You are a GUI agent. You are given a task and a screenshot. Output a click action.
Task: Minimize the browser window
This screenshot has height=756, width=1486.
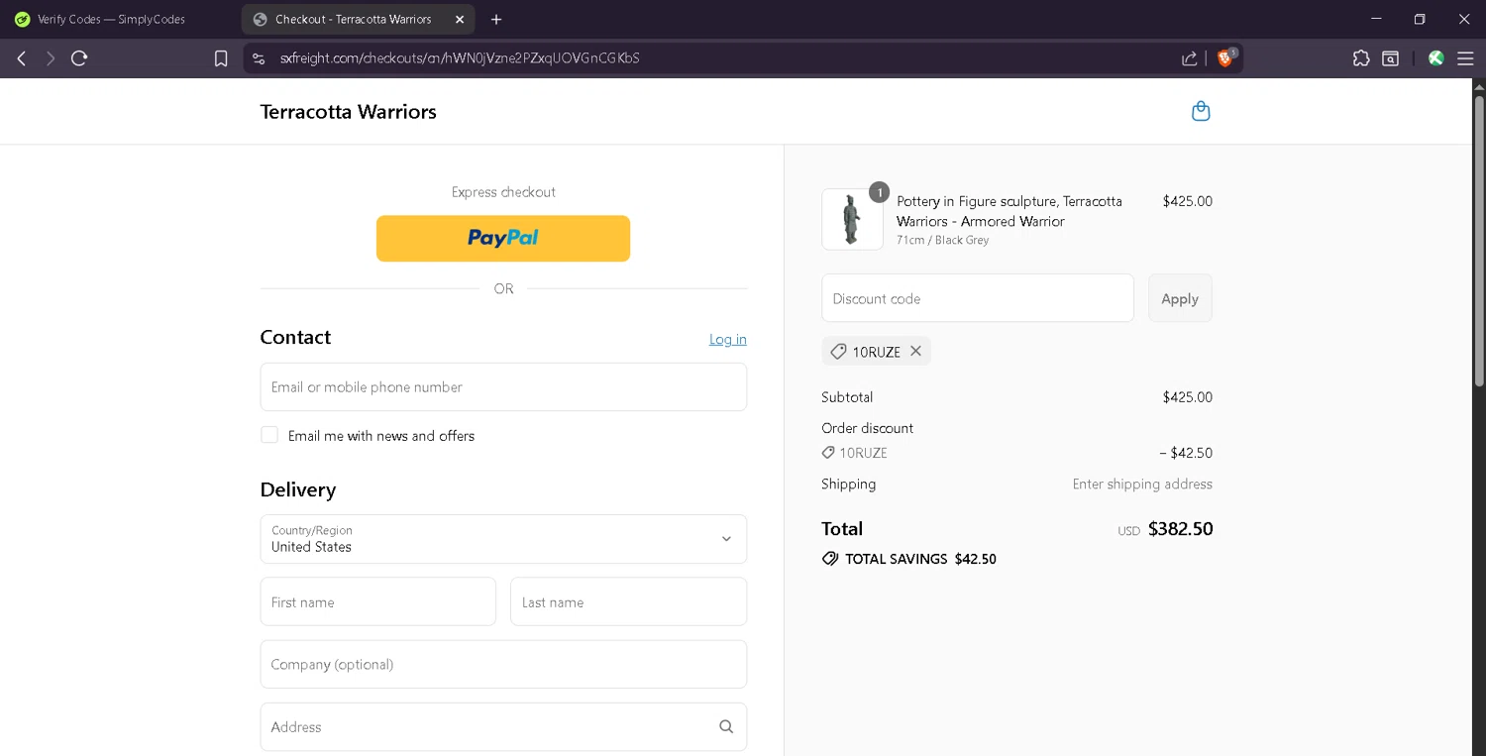click(1376, 19)
